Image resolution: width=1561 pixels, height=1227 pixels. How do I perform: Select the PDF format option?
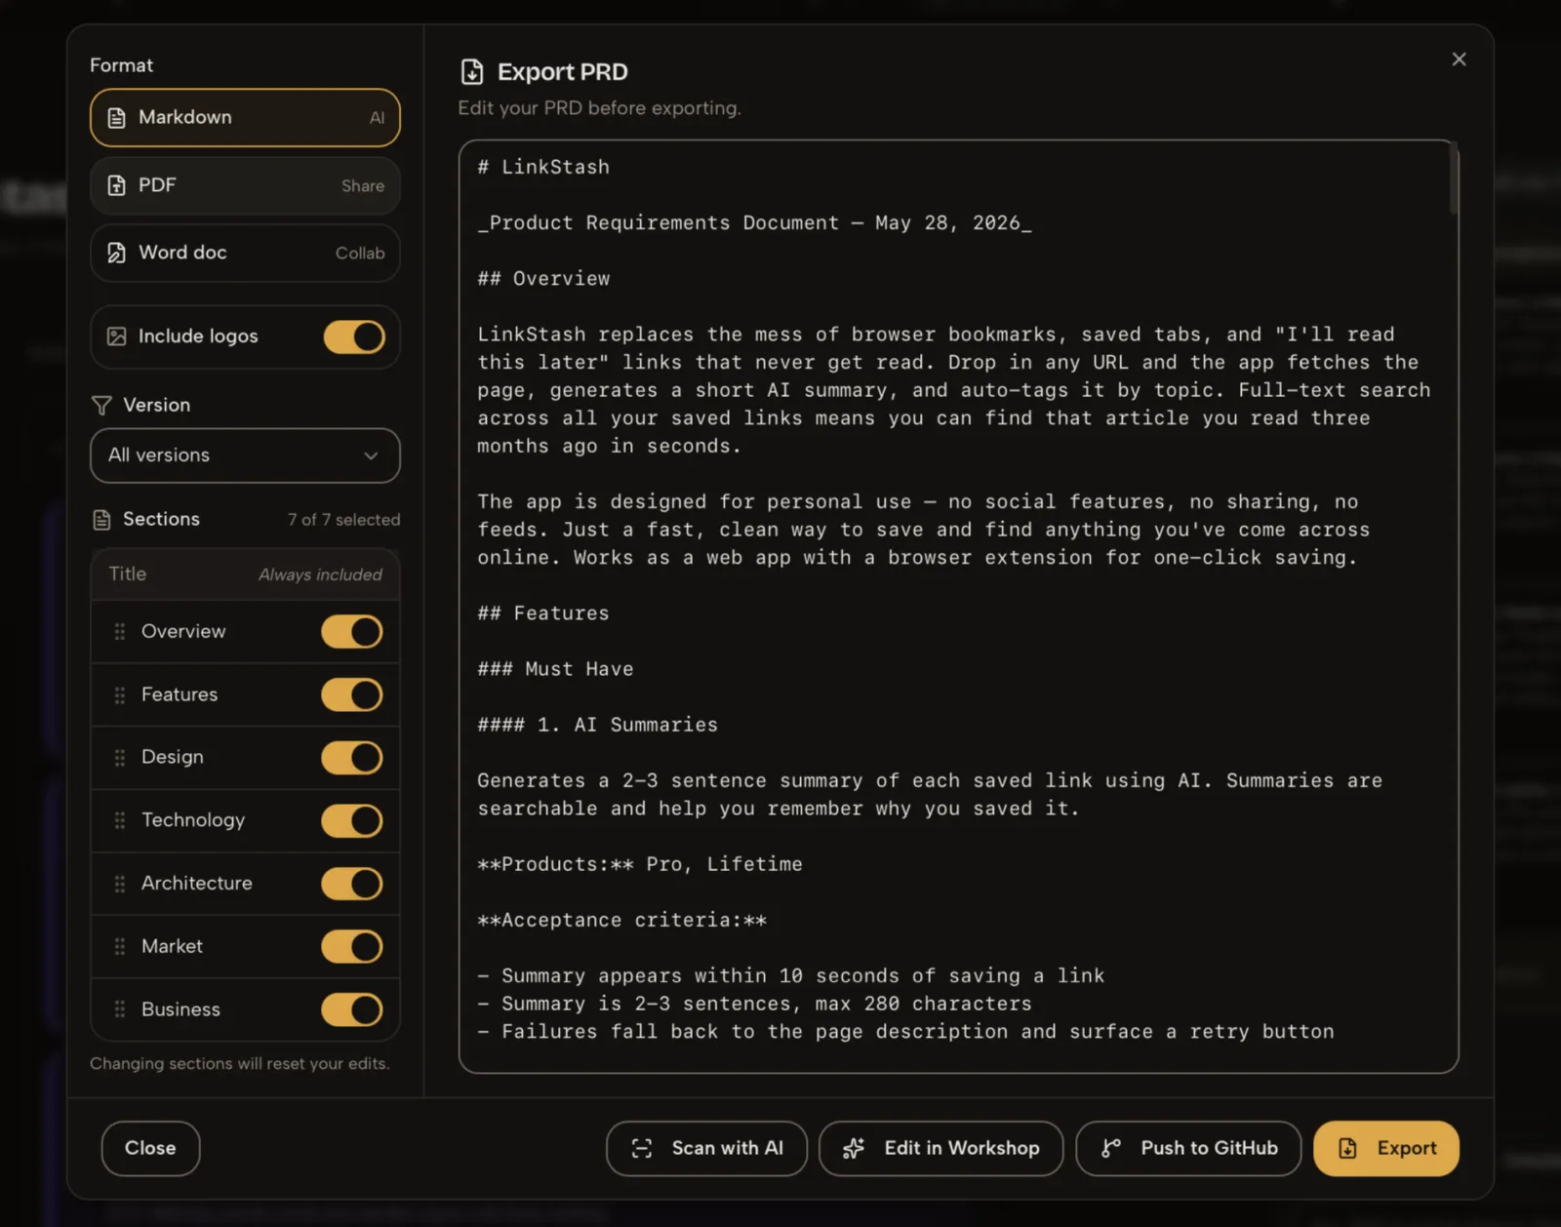(x=245, y=185)
